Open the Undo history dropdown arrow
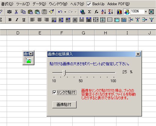 [x=65, y=12]
